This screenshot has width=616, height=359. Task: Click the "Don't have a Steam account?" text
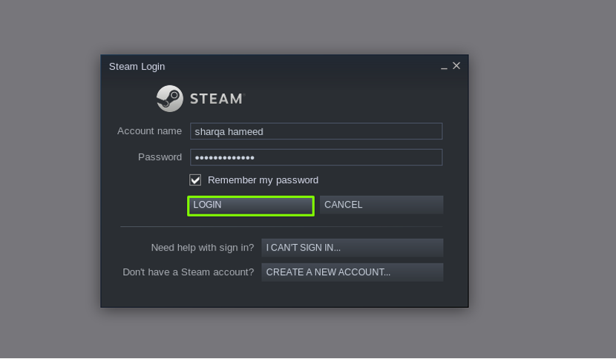click(189, 271)
